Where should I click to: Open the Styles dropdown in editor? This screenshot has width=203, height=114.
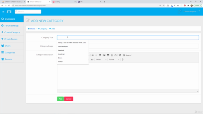(x=101, y=60)
